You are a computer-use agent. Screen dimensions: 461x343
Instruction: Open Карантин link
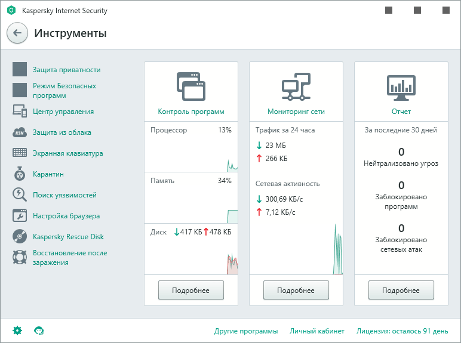(x=48, y=174)
